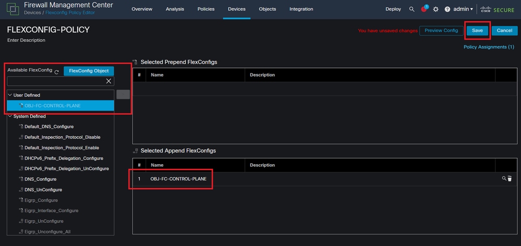Click the icon beside Default_DNS_Configure
Viewport: 521px width, 246px height.
point(21,127)
